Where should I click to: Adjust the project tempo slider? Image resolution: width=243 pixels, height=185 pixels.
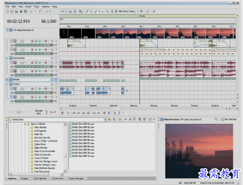[x=19, y=112]
